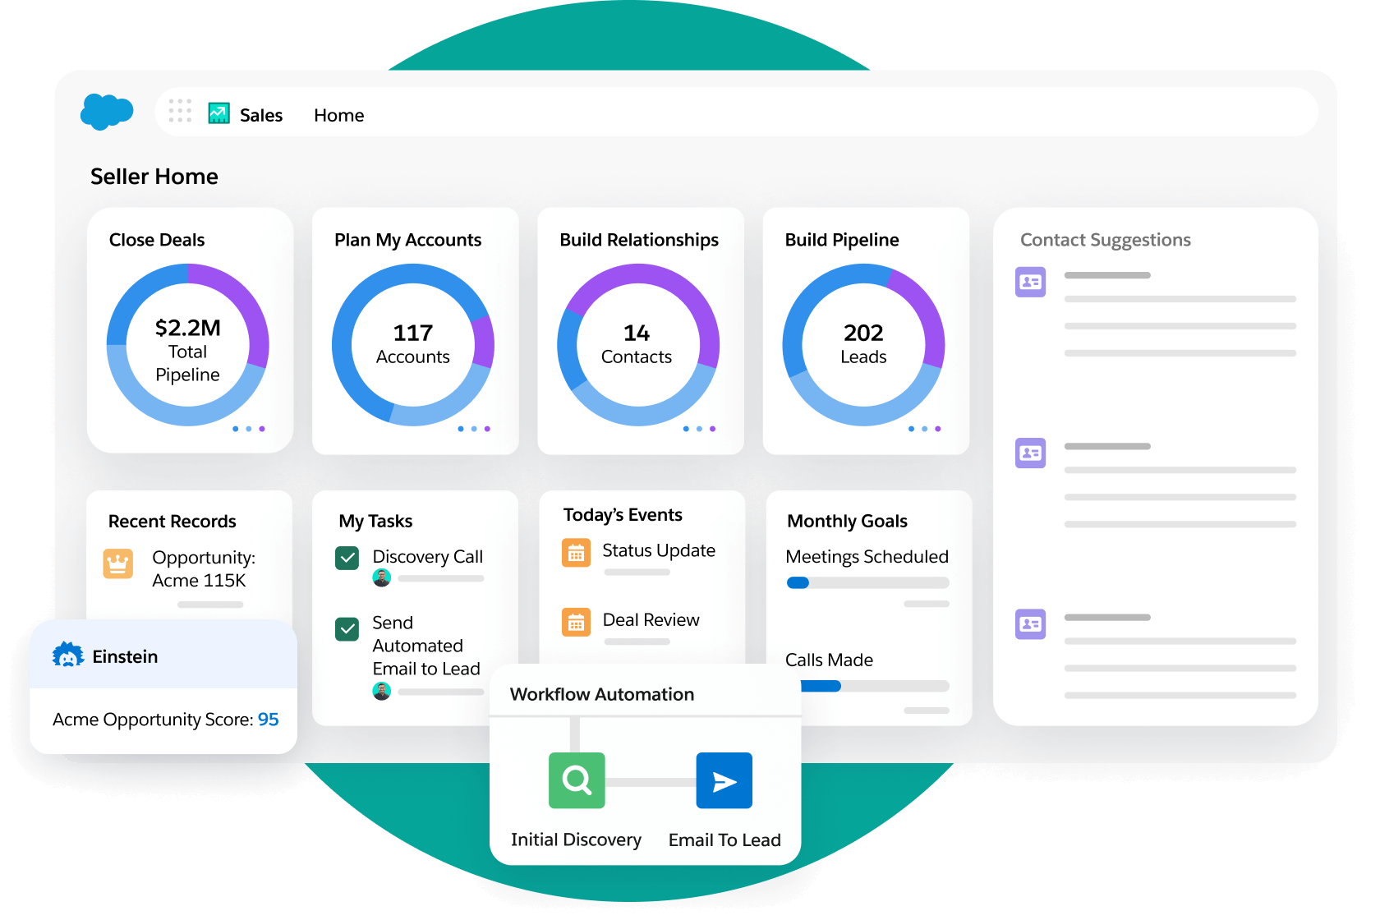This screenshot has height=920, width=1380.
Task: Click the first contact card icon in Contact Suggestions
Action: click(x=1030, y=283)
